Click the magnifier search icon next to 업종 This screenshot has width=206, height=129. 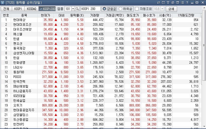coord(77,9)
